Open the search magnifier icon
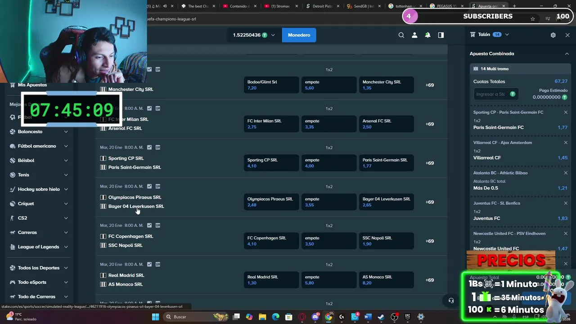Viewport: 576px width, 324px height. pyautogui.click(x=401, y=35)
